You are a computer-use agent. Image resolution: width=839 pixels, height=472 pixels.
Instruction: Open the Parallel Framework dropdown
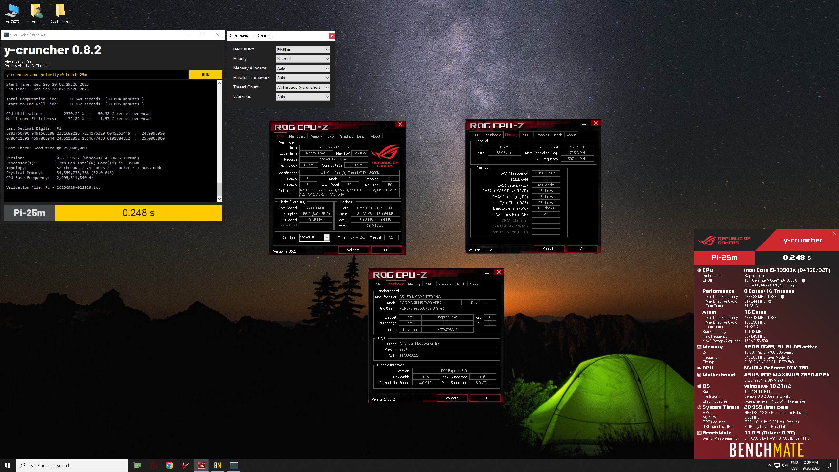point(303,78)
